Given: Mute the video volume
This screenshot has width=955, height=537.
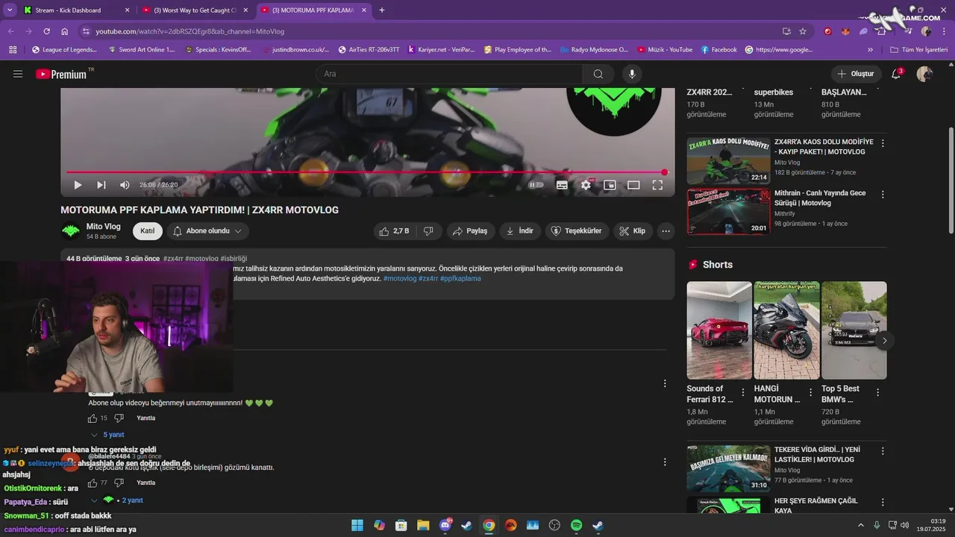Looking at the screenshot, I should (x=125, y=185).
